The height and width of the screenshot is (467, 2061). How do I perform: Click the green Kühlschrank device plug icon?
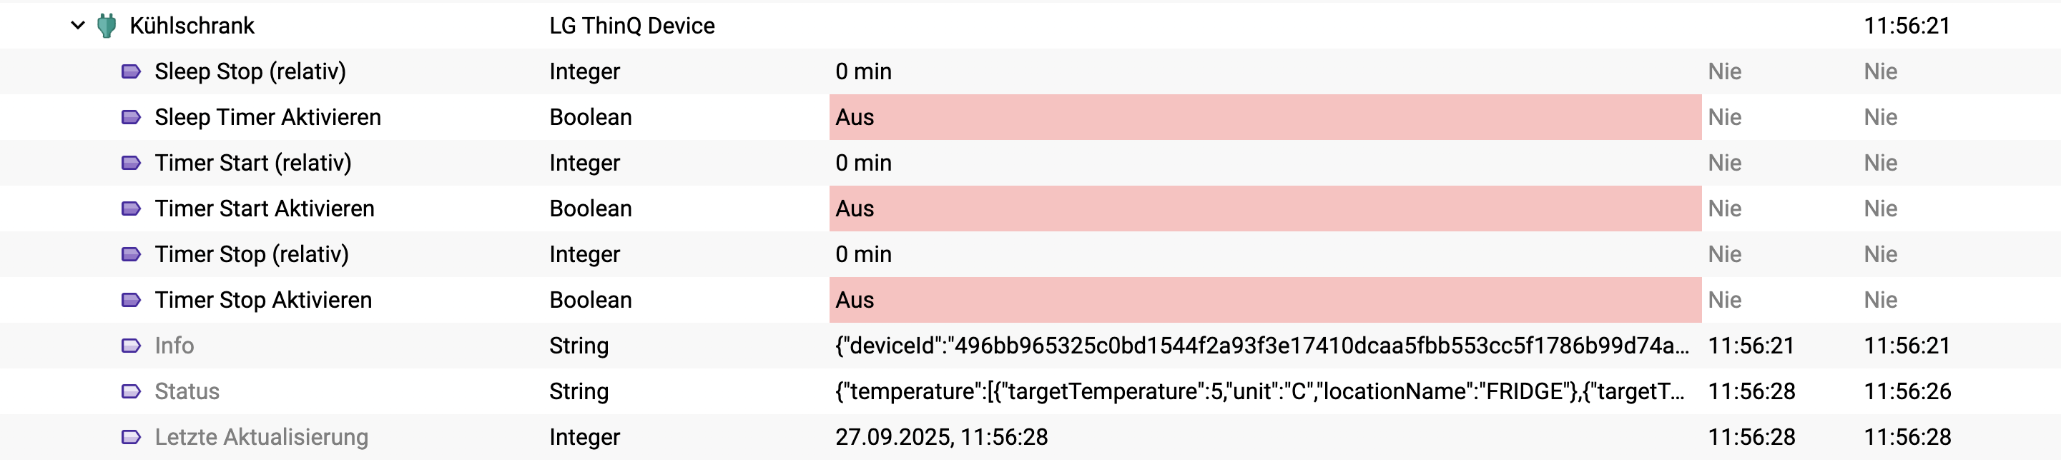(x=107, y=26)
